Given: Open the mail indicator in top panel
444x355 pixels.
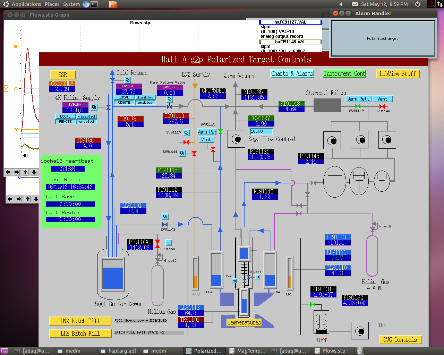Looking at the screenshot, I should (355, 4).
